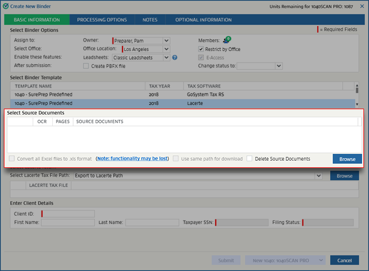
Task: Switch to the Processing Options tab
Action: [x=102, y=20]
